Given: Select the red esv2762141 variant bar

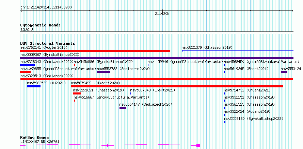Looking at the screenshot, I should click(95, 51).
